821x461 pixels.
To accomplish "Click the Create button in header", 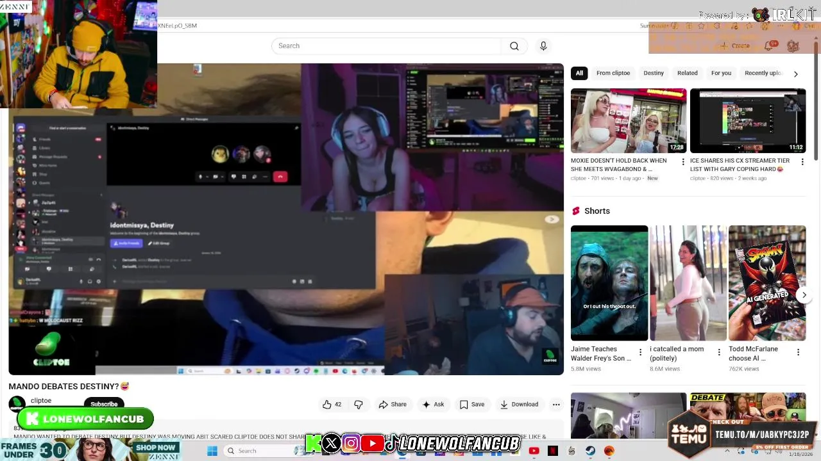I will coord(734,45).
